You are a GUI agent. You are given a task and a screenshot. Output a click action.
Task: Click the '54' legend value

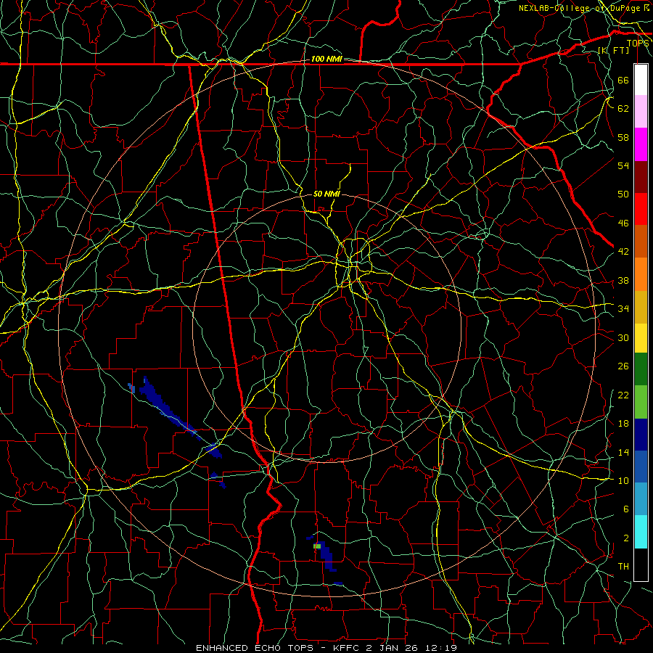pos(623,165)
